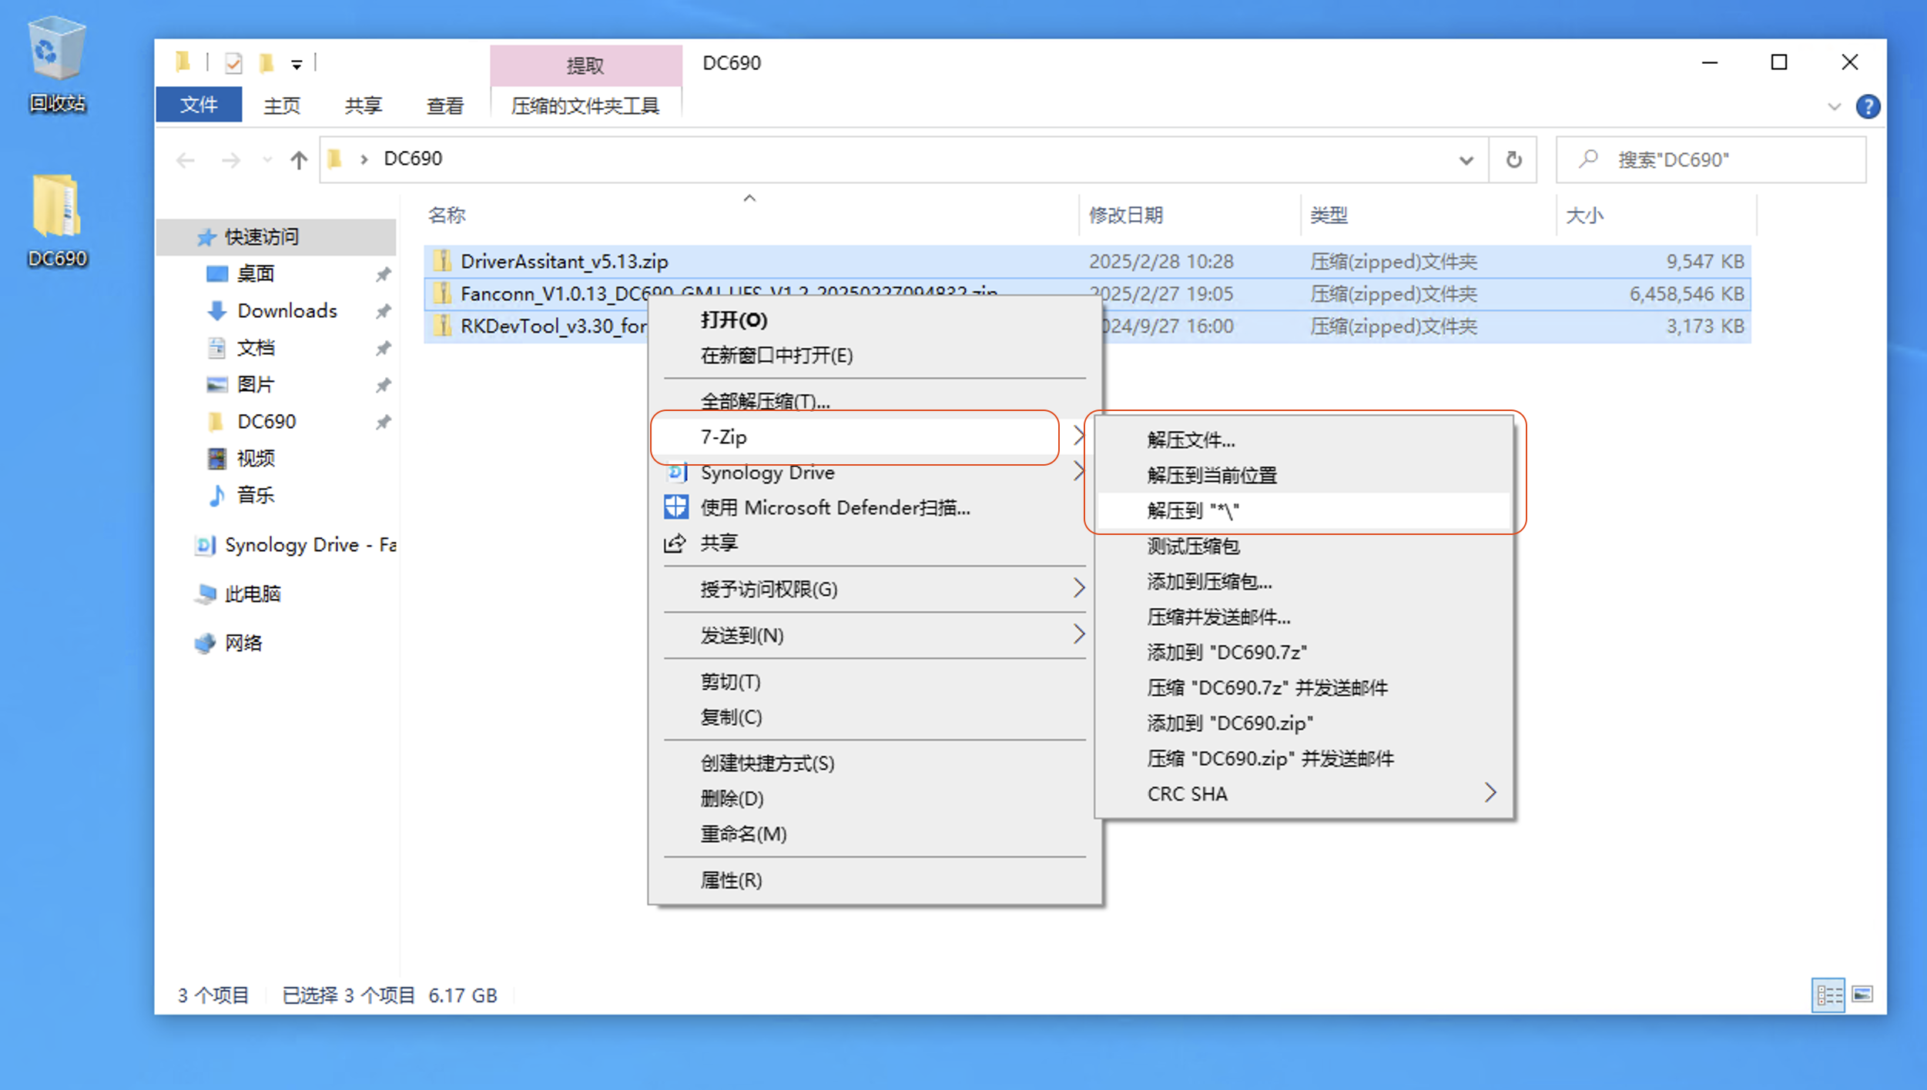
Task: Click pin icon next to 桌面
Action: click(383, 274)
